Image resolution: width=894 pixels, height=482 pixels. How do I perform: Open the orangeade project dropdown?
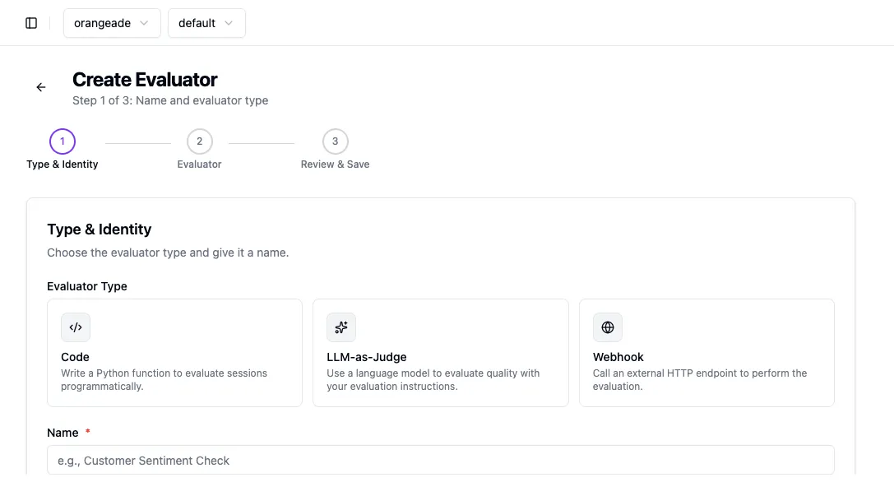coord(112,23)
